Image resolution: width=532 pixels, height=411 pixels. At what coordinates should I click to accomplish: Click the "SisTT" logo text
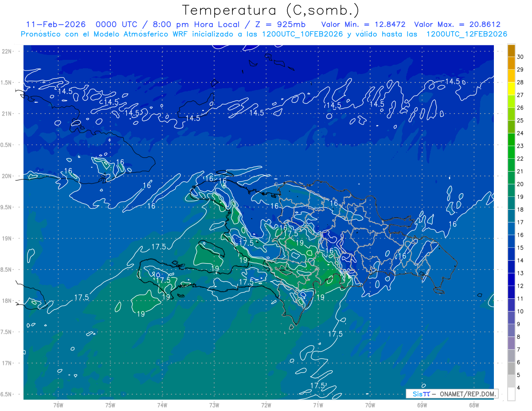point(421,394)
